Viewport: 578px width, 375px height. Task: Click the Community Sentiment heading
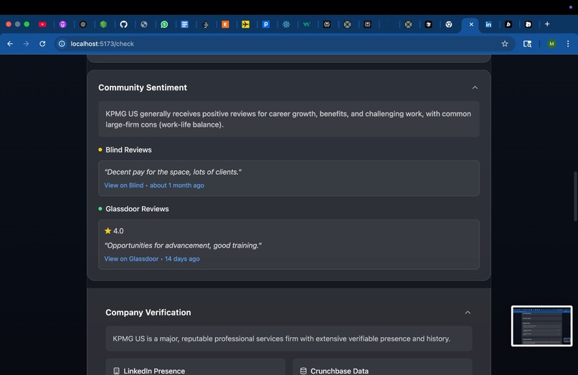click(x=143, y=87)
